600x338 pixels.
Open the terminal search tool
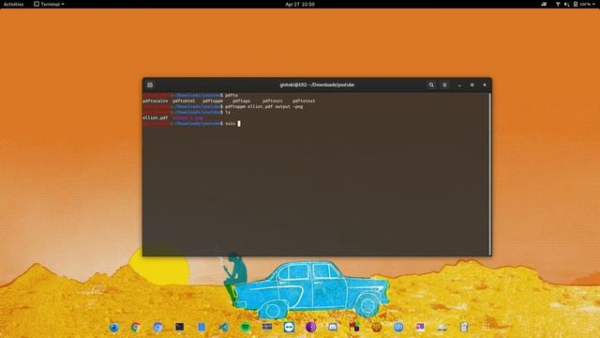(x=431, y=84)
